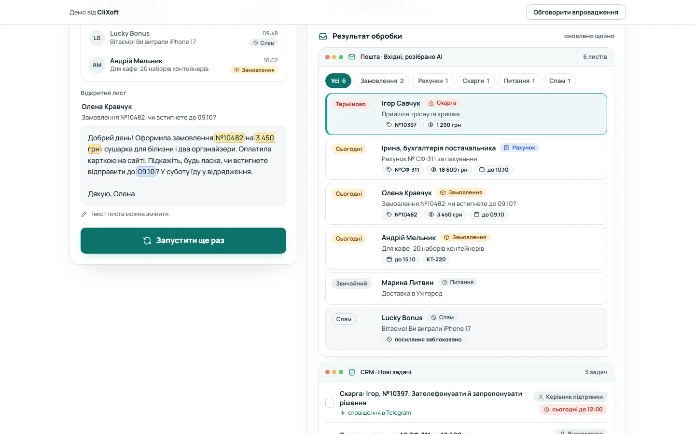The image size is (695, 434).
Task: Click the inbox icon beside Результат обробки
Action: [323, 36]
